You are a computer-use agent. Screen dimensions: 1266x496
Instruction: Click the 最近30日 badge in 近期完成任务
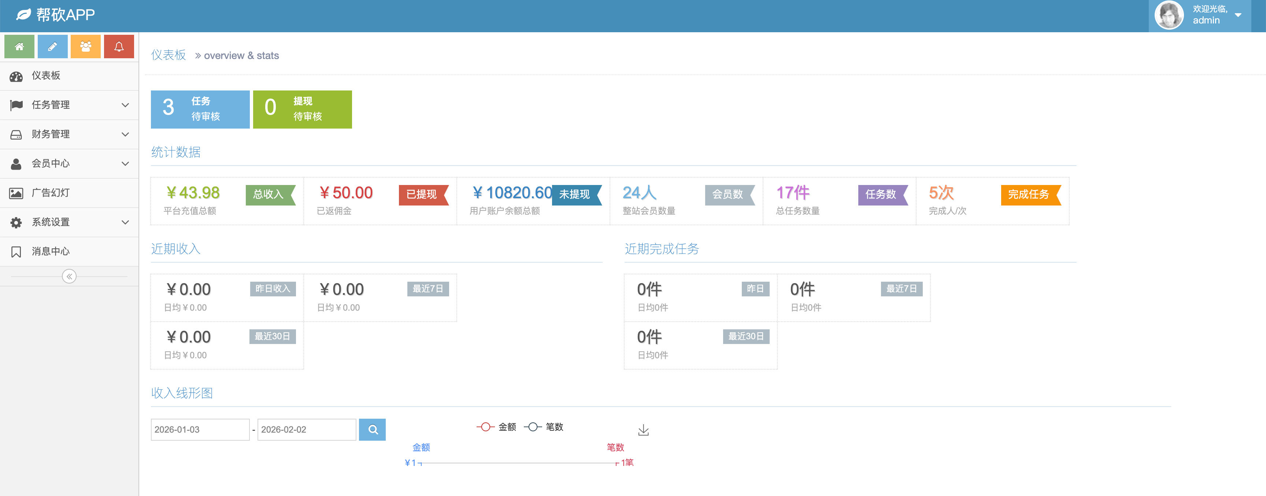click(746, 337)
